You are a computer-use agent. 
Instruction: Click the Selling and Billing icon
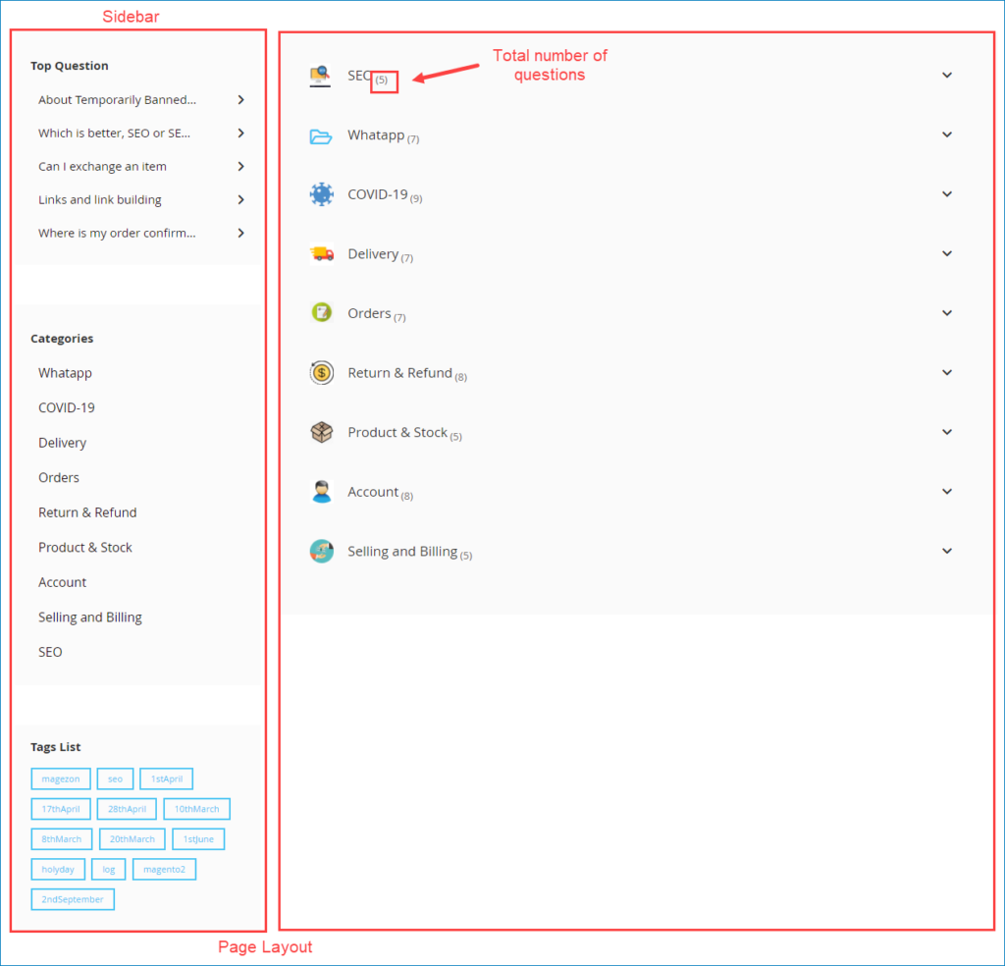[322, 552]
